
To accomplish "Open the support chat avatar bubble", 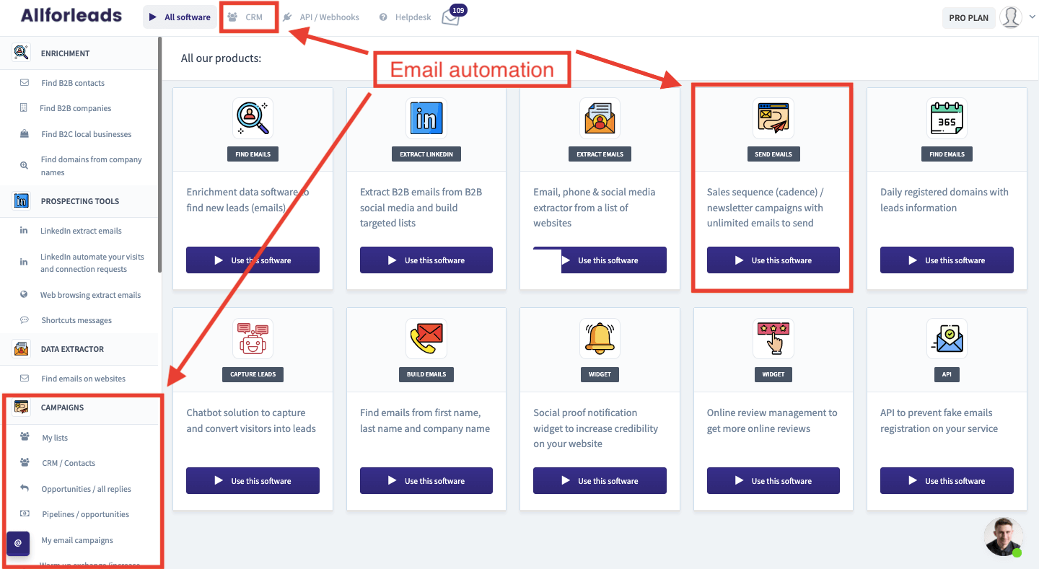I will click(1004, 537).
